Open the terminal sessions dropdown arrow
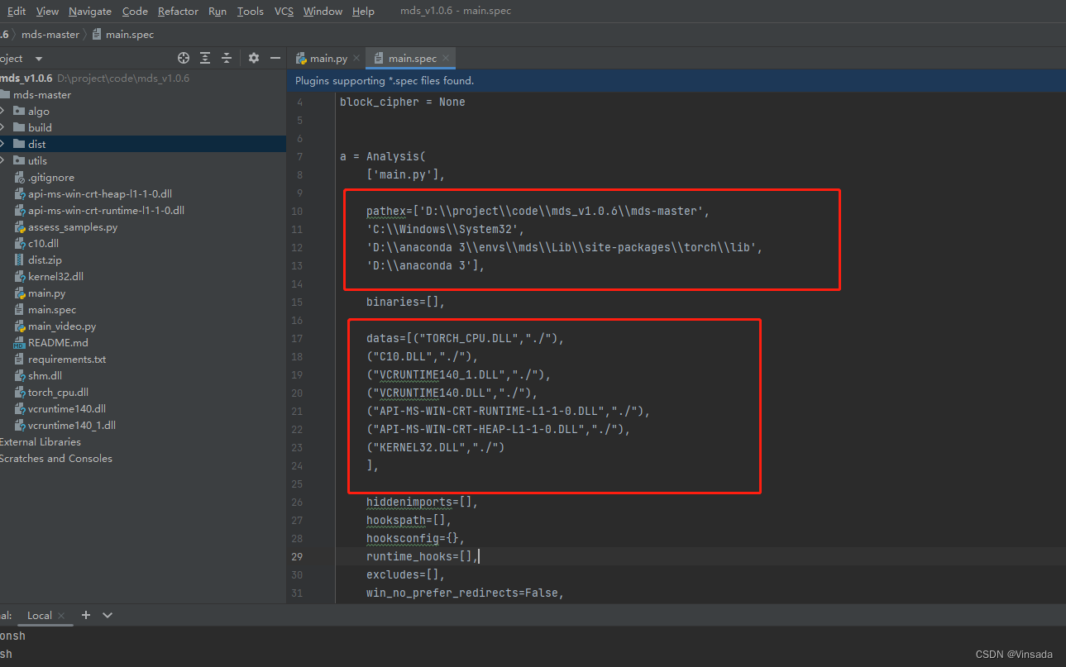 pos(108,615)
